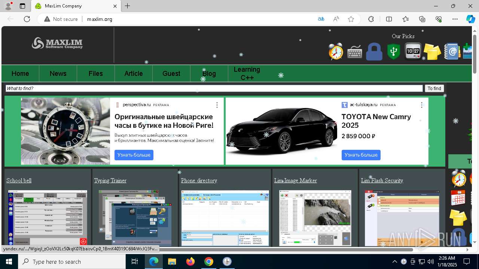Open the Edge profile avatar
The width and height of the screenshot is (479, 269).
click(x=8, y=6)
